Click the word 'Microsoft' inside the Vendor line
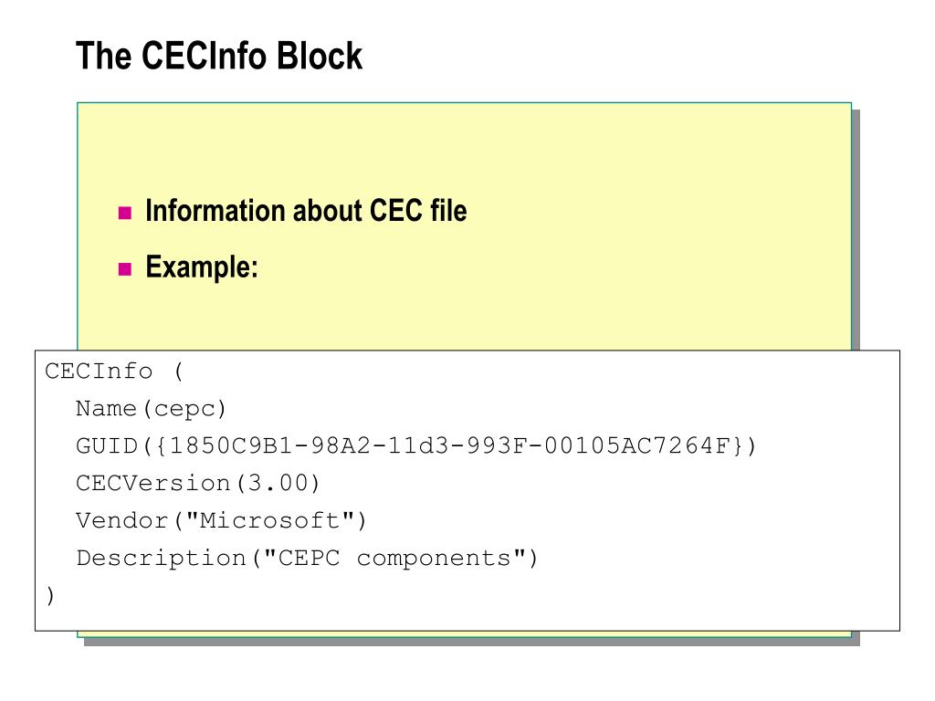 (x=270, y=520)
